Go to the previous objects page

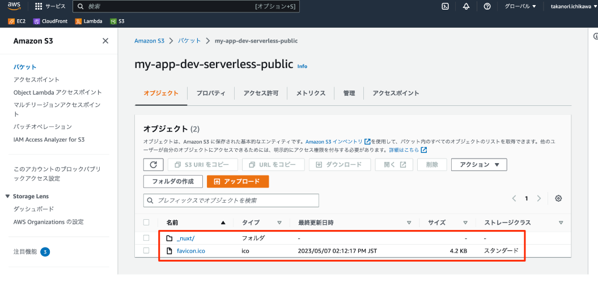514,198
